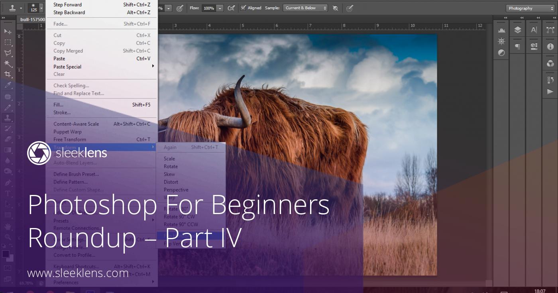Select the Rectangular Marquee tool

click(8, 42)
